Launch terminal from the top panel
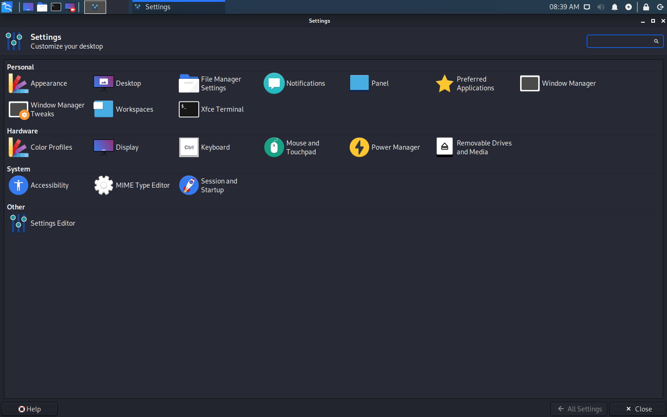Image resolution: width=667 pixels, height=417 pixels. pos(56,7)
